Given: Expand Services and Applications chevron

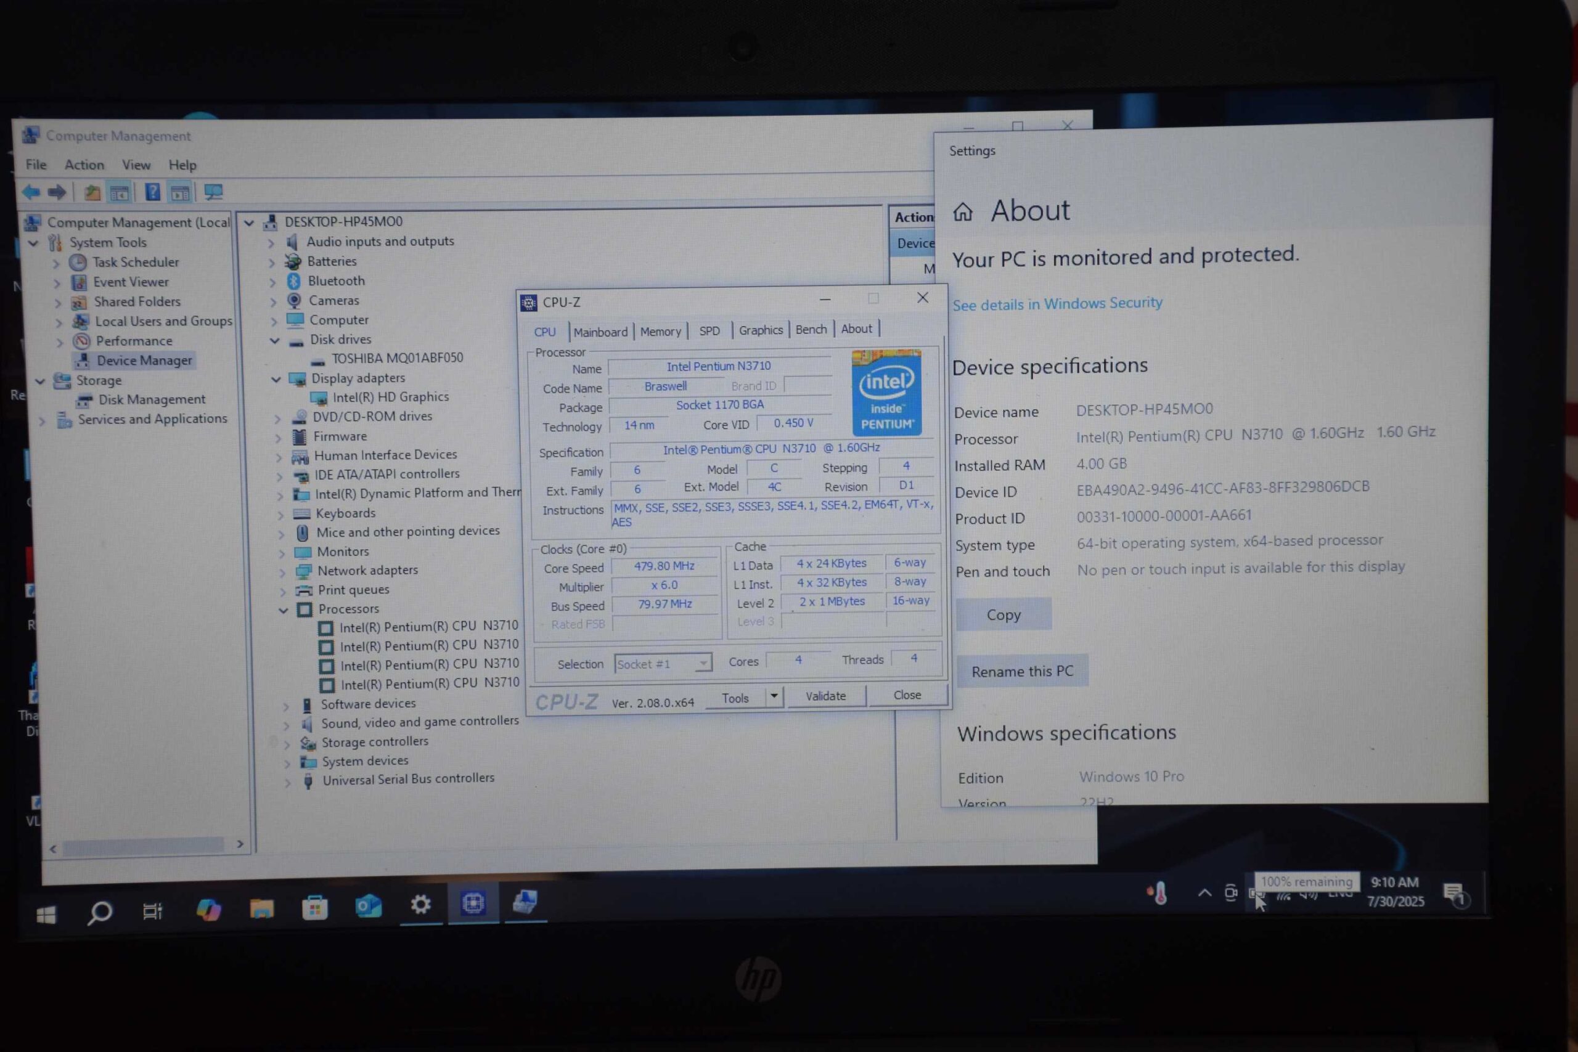Looking at the screenshot, I should click(41, 422).
